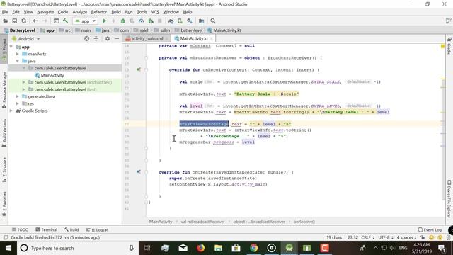Open the Terminal tool window
This screenshot has height=255, width=453.
point(46,229)
